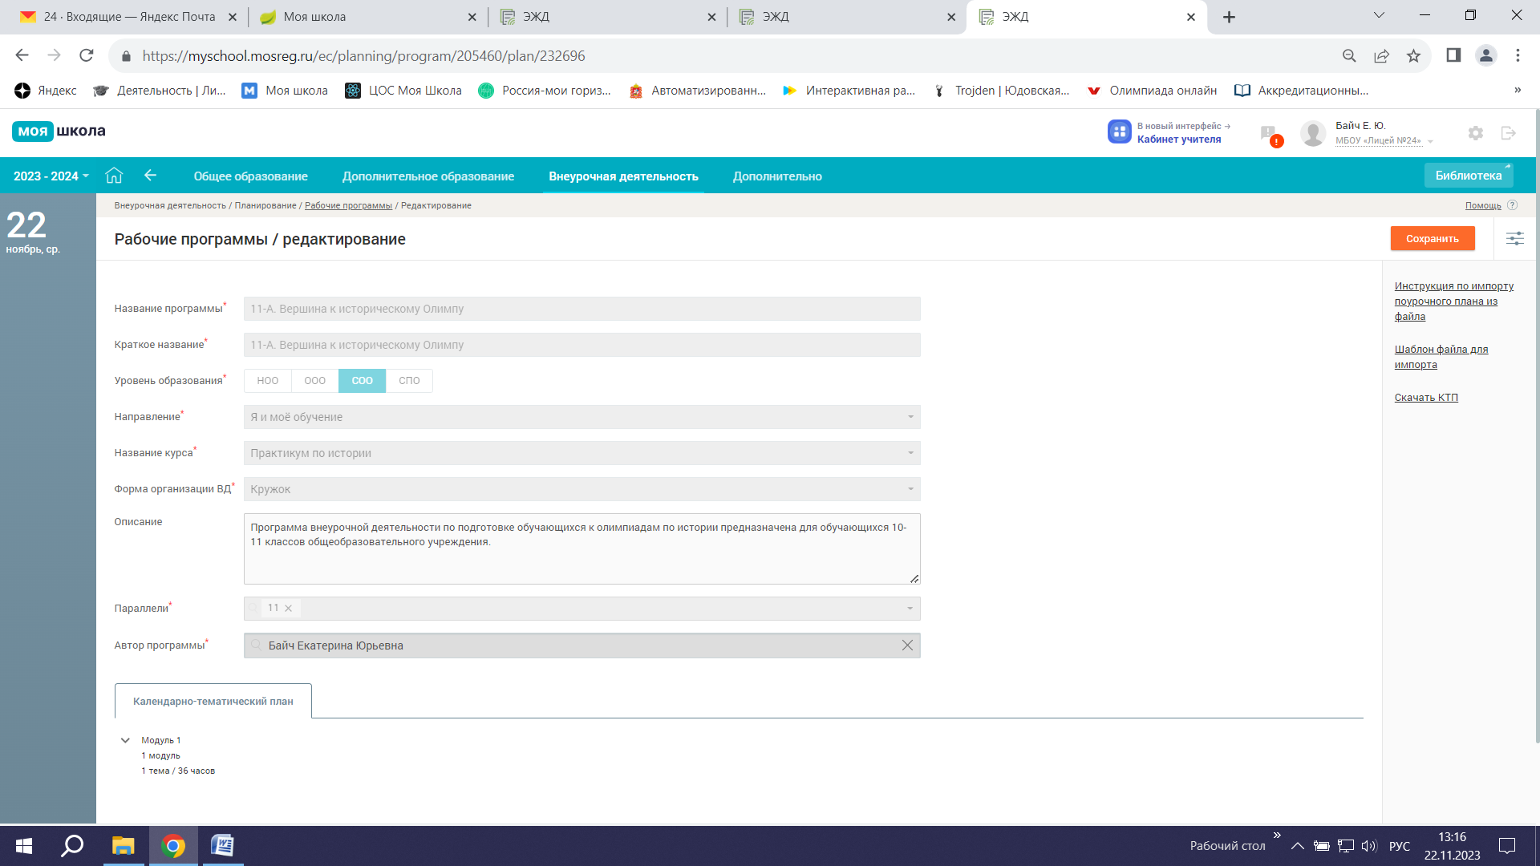The height and width of the screenshot is (866, 1540).
Task: Open the home icon in the navigation bar
Action: click(x=114, y=176)
